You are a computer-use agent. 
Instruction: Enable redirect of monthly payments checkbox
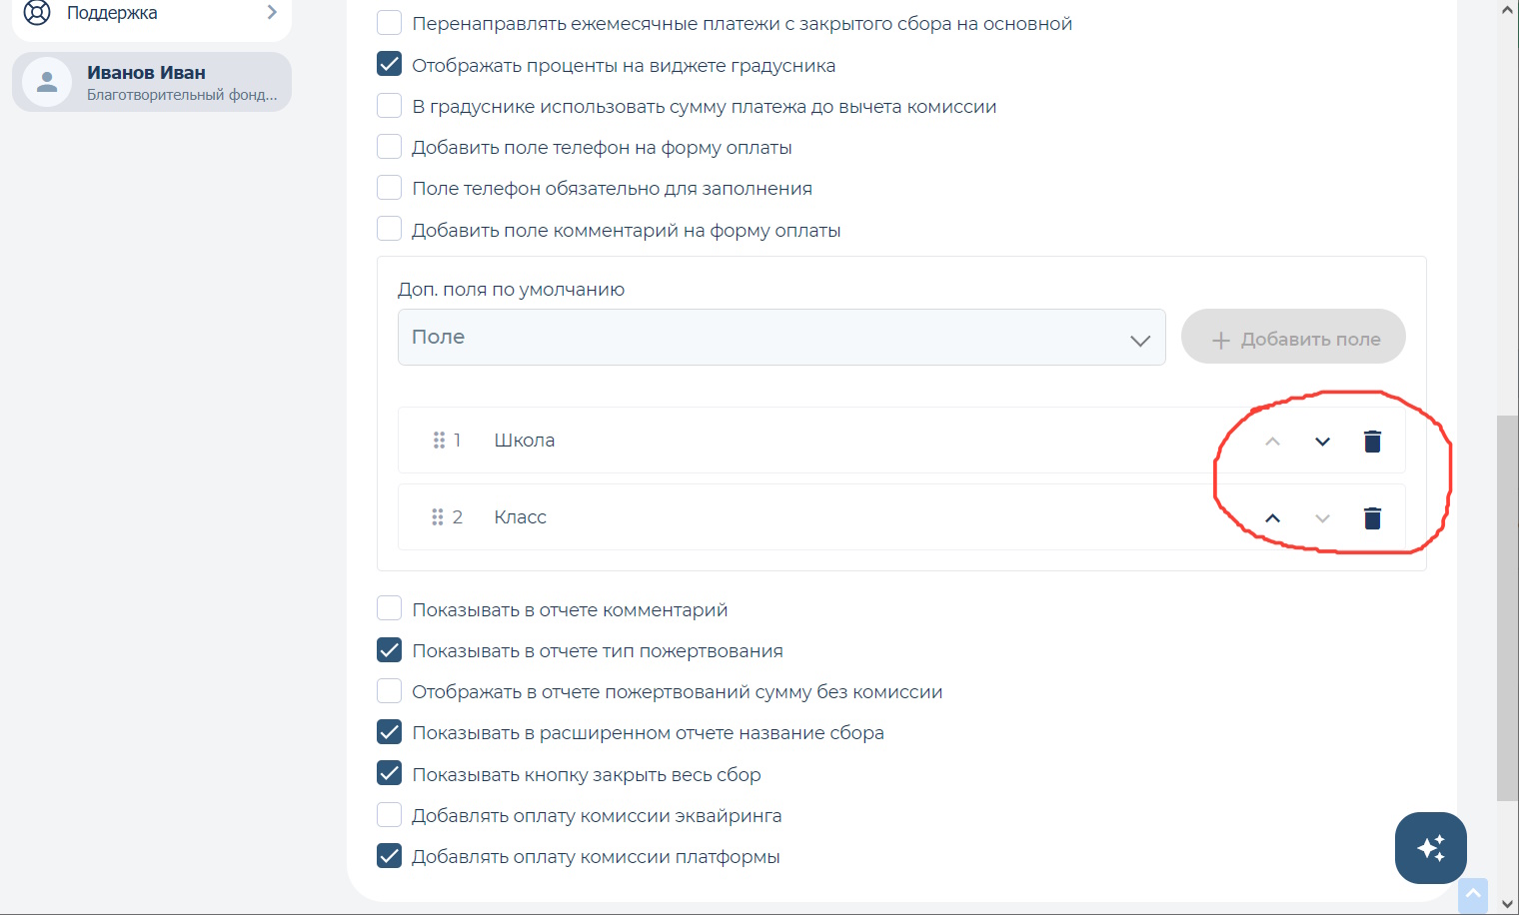(390, 23)
